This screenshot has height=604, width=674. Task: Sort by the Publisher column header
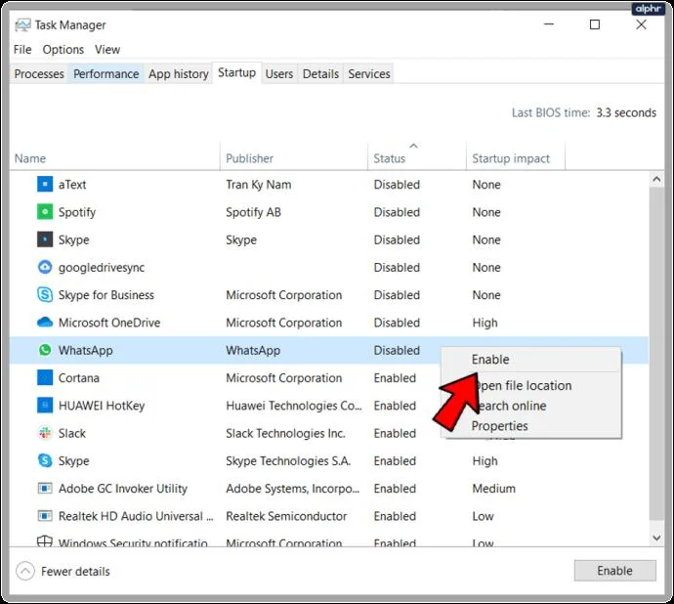(x=294, y=158)
